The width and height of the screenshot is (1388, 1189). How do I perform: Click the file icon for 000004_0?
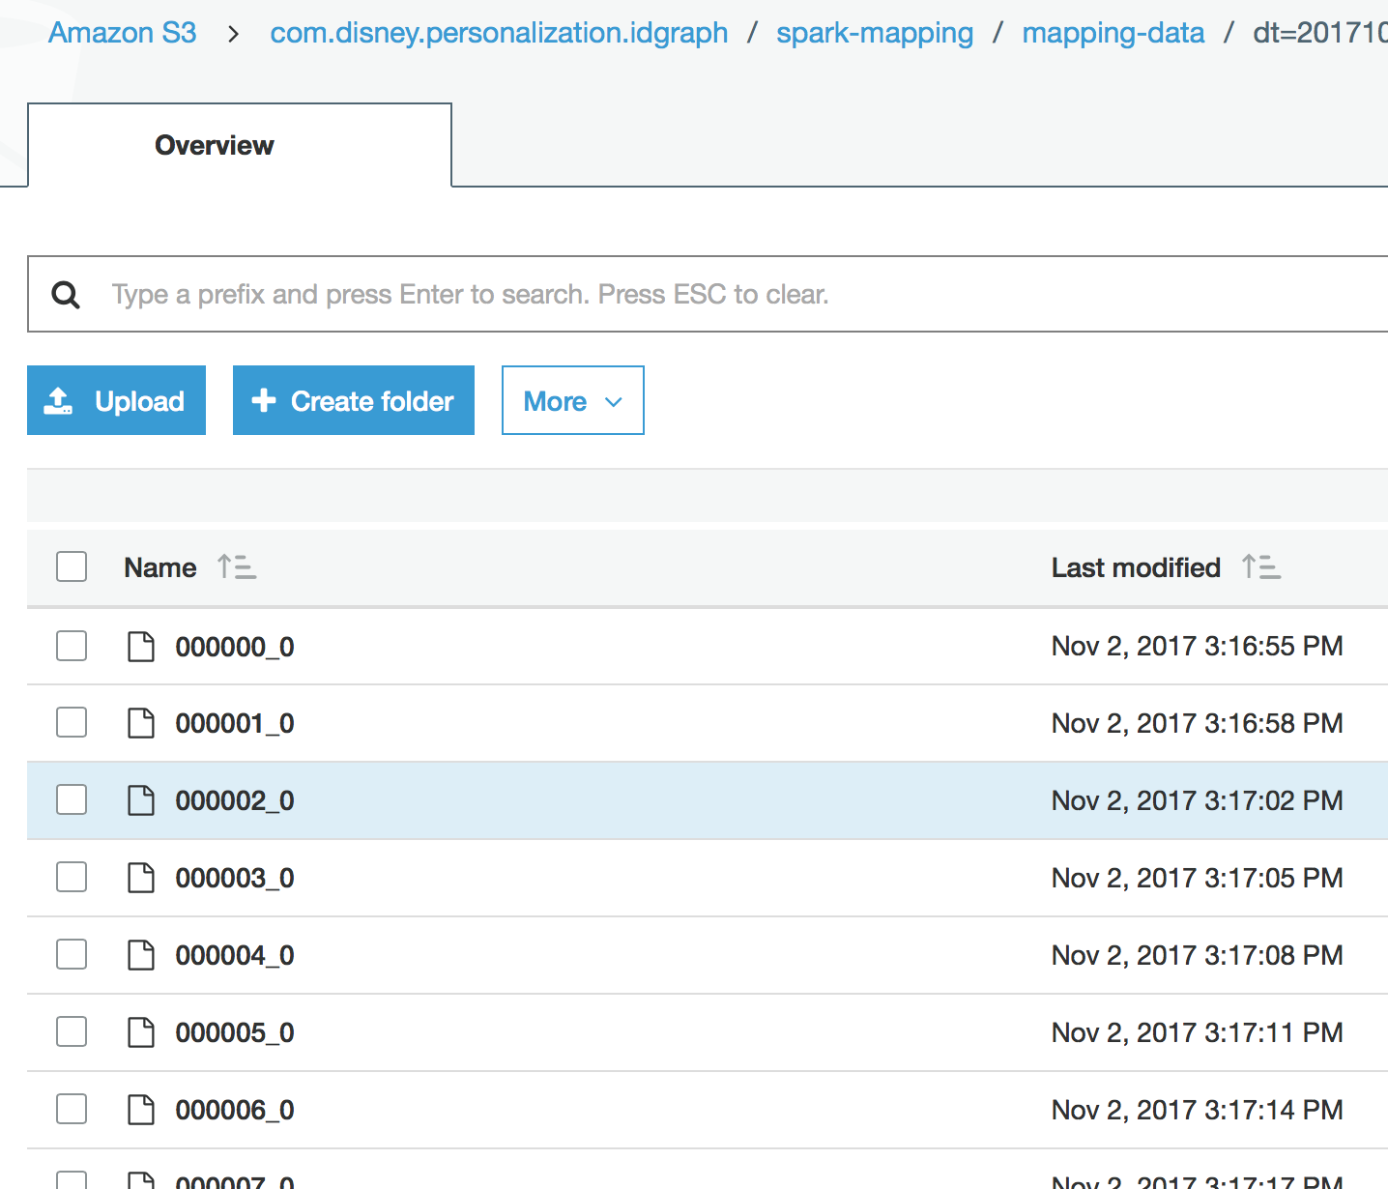coord(141,955)
